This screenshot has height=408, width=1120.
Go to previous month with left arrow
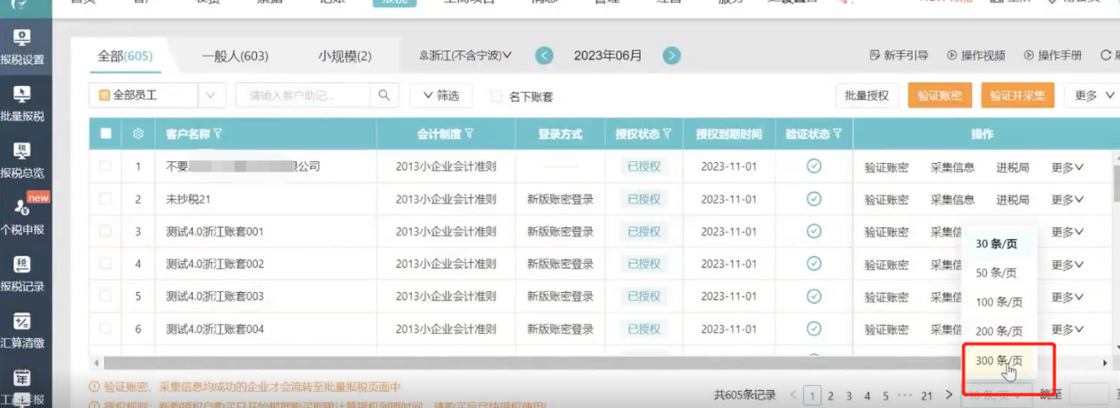coord(544,56)
